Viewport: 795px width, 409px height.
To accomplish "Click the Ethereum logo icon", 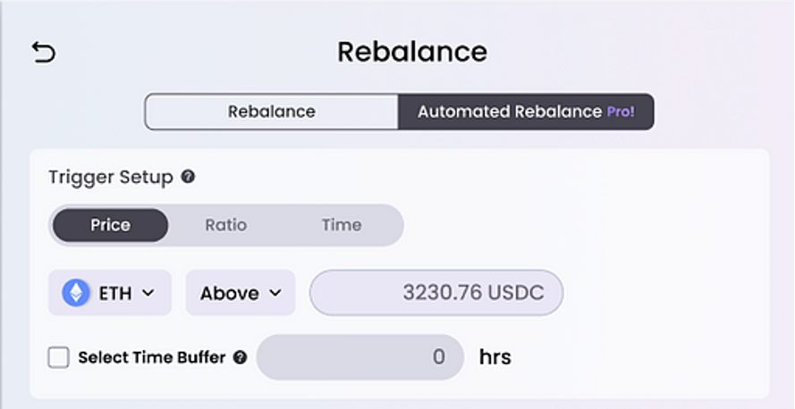I will coord(75,293).
